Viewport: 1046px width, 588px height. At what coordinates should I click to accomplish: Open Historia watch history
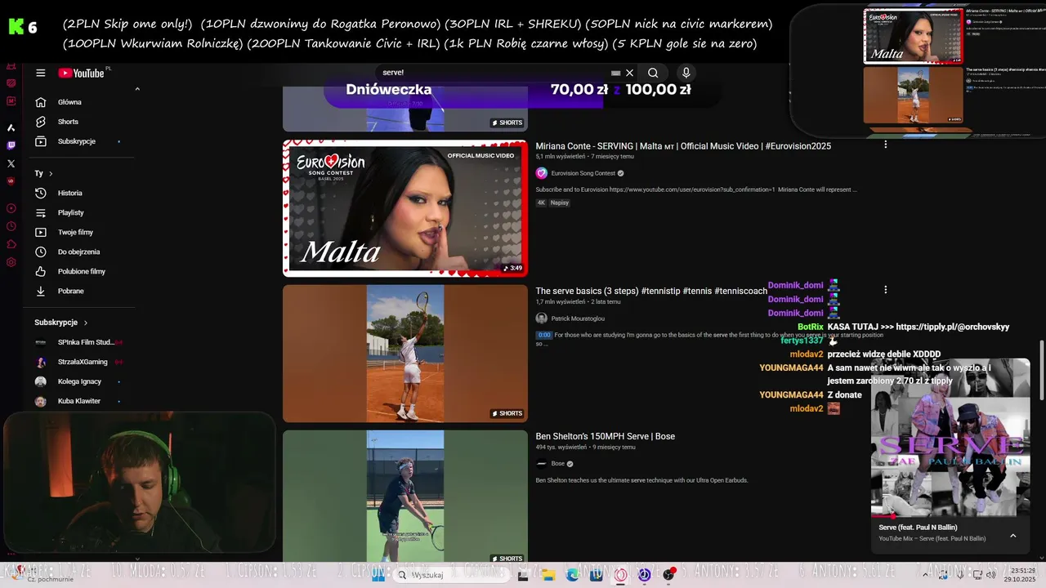[x=69, y=193]
